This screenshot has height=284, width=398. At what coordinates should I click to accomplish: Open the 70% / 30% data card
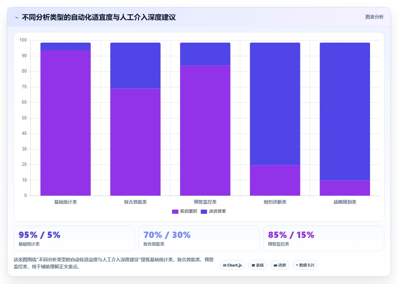pyautogui.click(x=199, y=238)
